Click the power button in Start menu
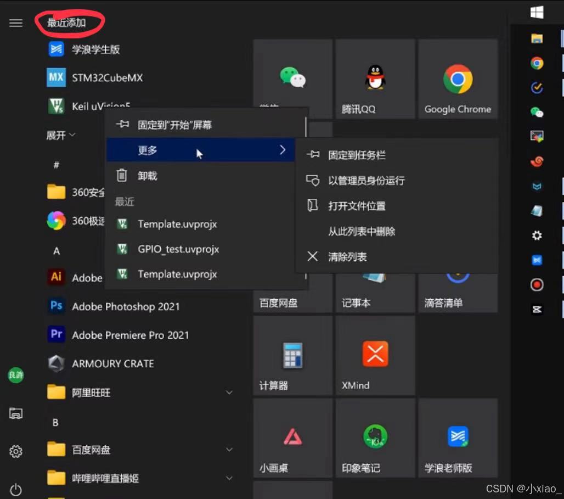 click(16, 489)
